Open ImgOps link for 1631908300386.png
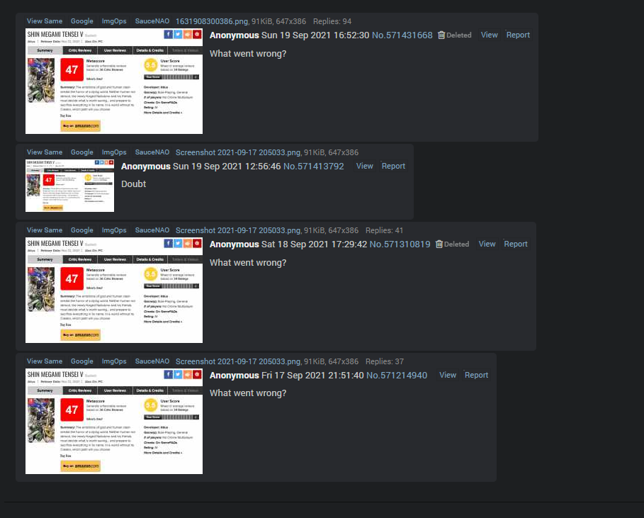The width and height of the screenshot is (644, 518). (114, 21)
